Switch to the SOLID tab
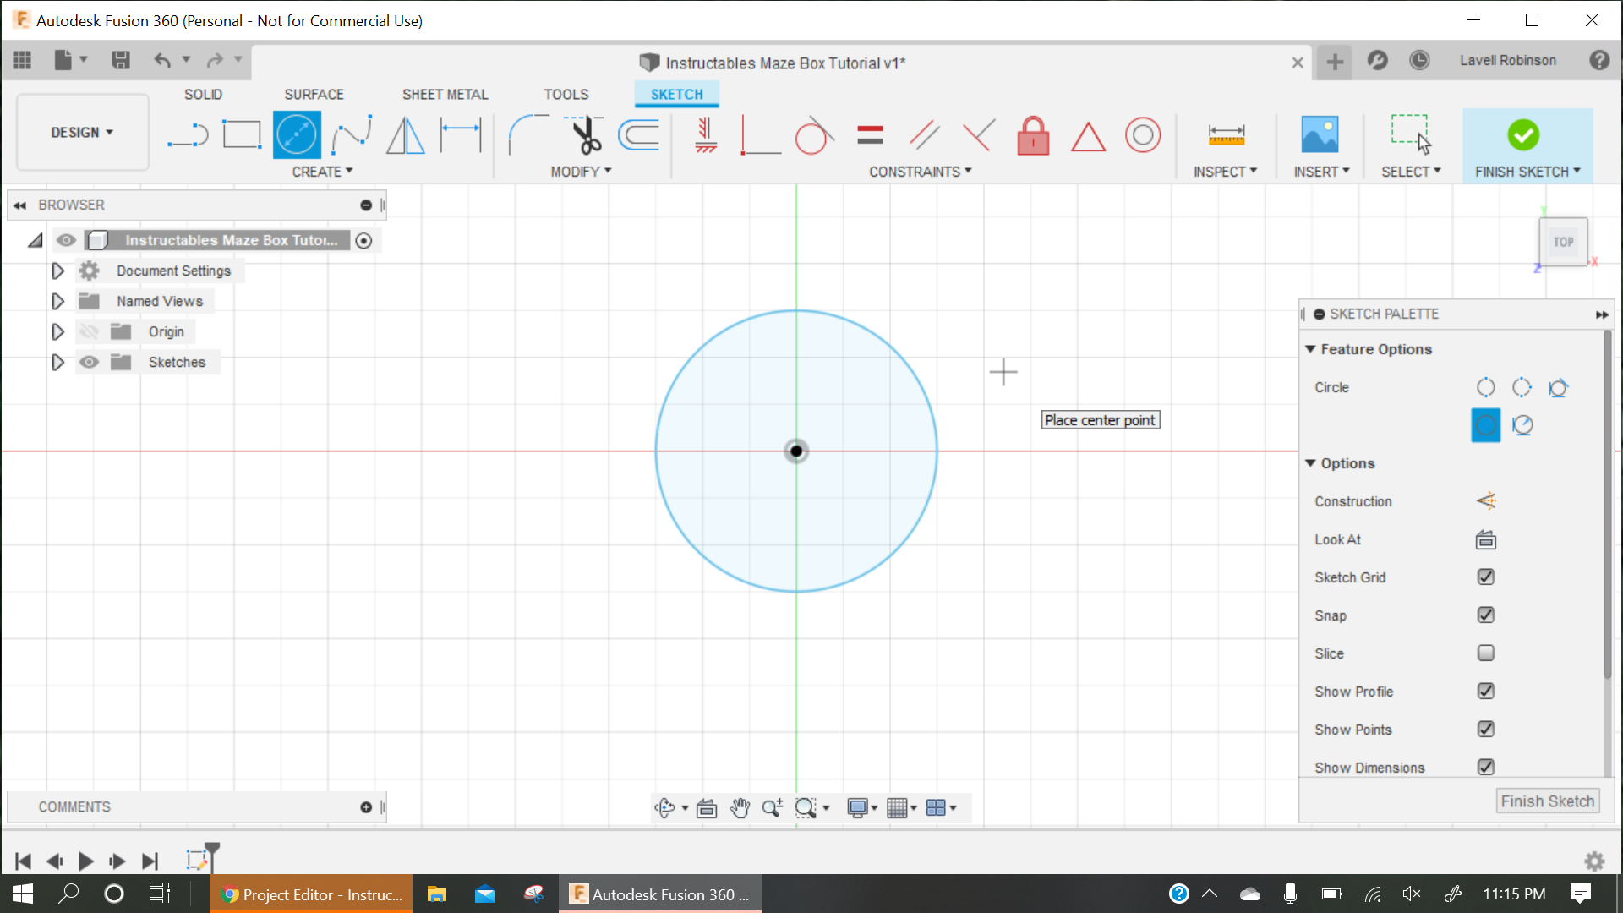The height and width of the screenshot is (913, 1623). click(204, 95)
